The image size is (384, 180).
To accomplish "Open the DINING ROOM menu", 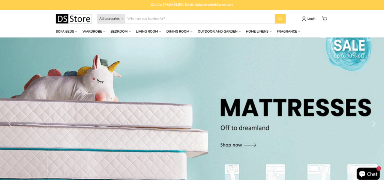I will pyautogui.click(x=179, y=32).
